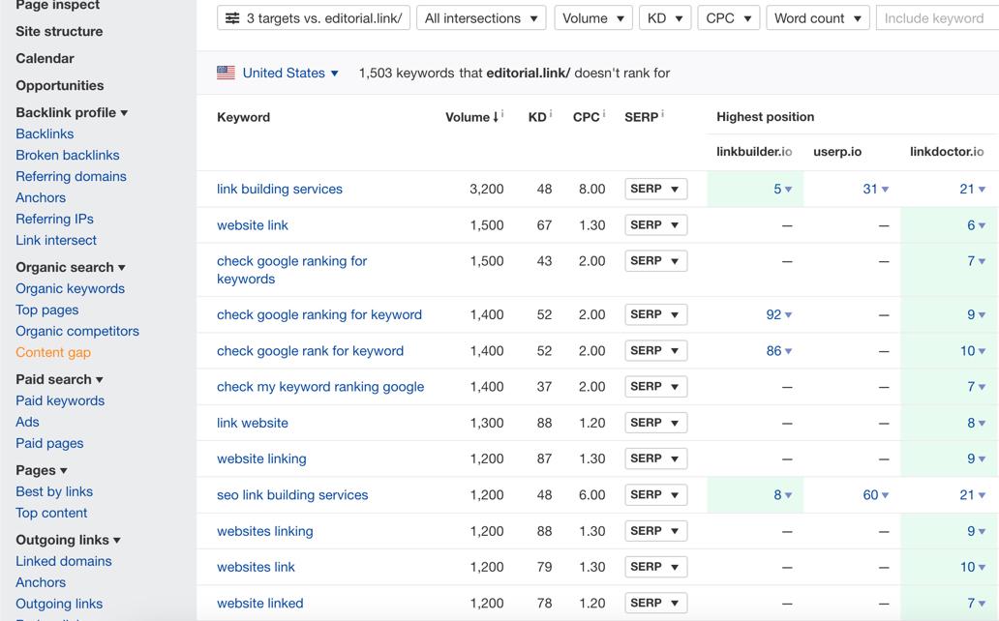Open Opportunities in sidebar
The height and width of the screenshot is (621, 999).
point(60,85)
